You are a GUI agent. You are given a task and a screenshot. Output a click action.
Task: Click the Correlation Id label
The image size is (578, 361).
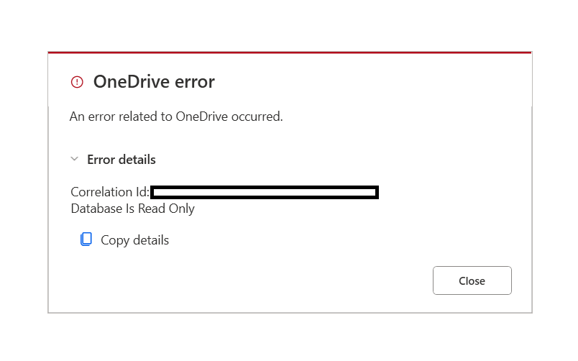(x=110, y=192)
